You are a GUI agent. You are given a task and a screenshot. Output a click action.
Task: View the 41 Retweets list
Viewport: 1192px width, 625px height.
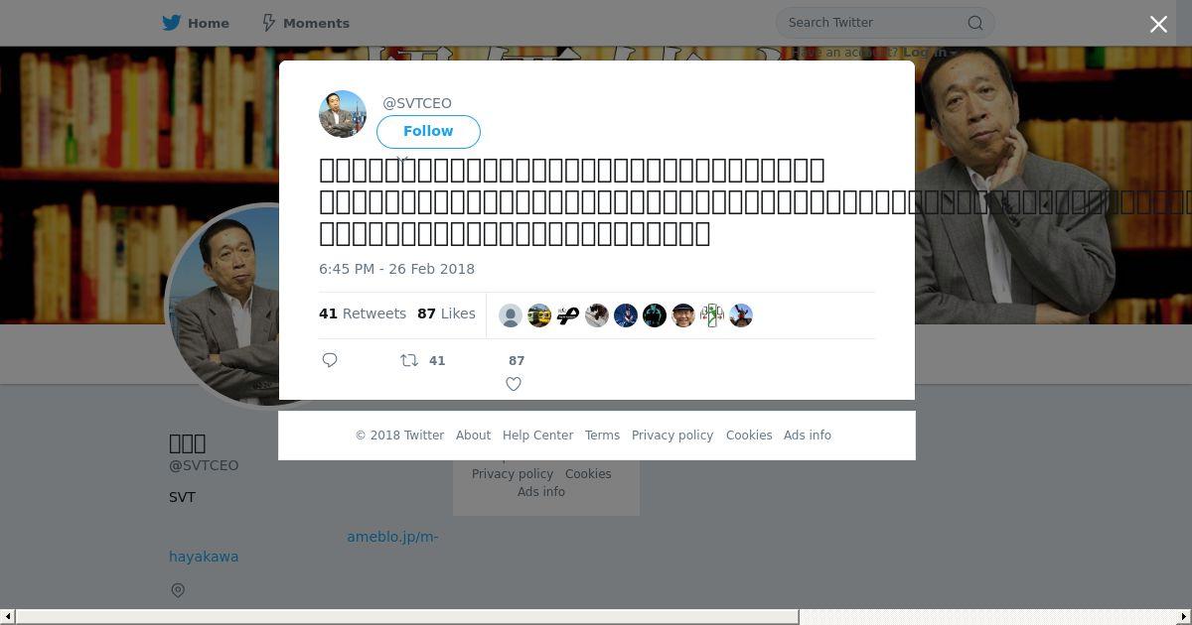363,313
